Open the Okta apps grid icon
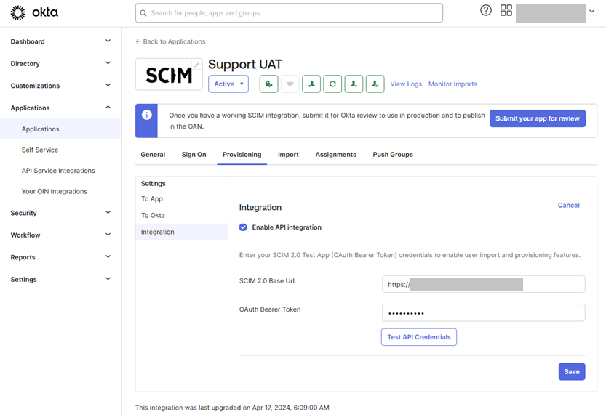The image size is (606, 417). point(506,11)
